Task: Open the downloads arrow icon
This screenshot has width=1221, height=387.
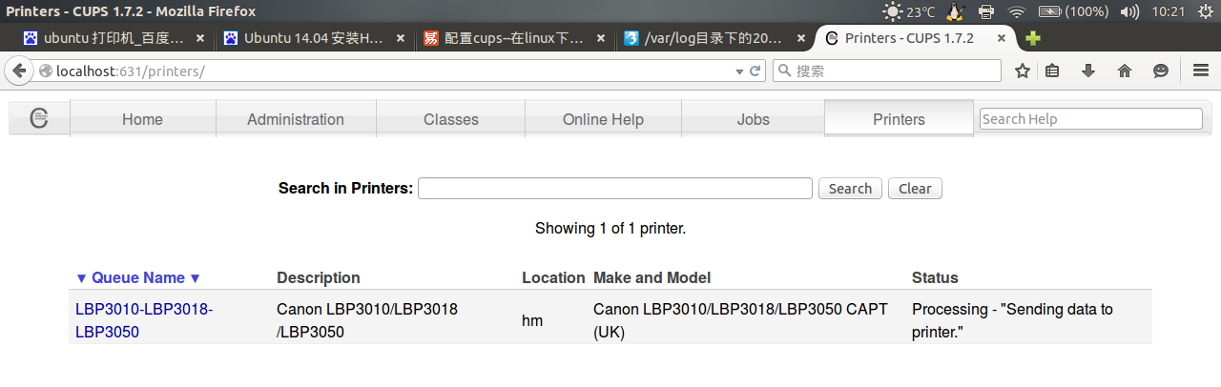Action: coord(1088,71)
